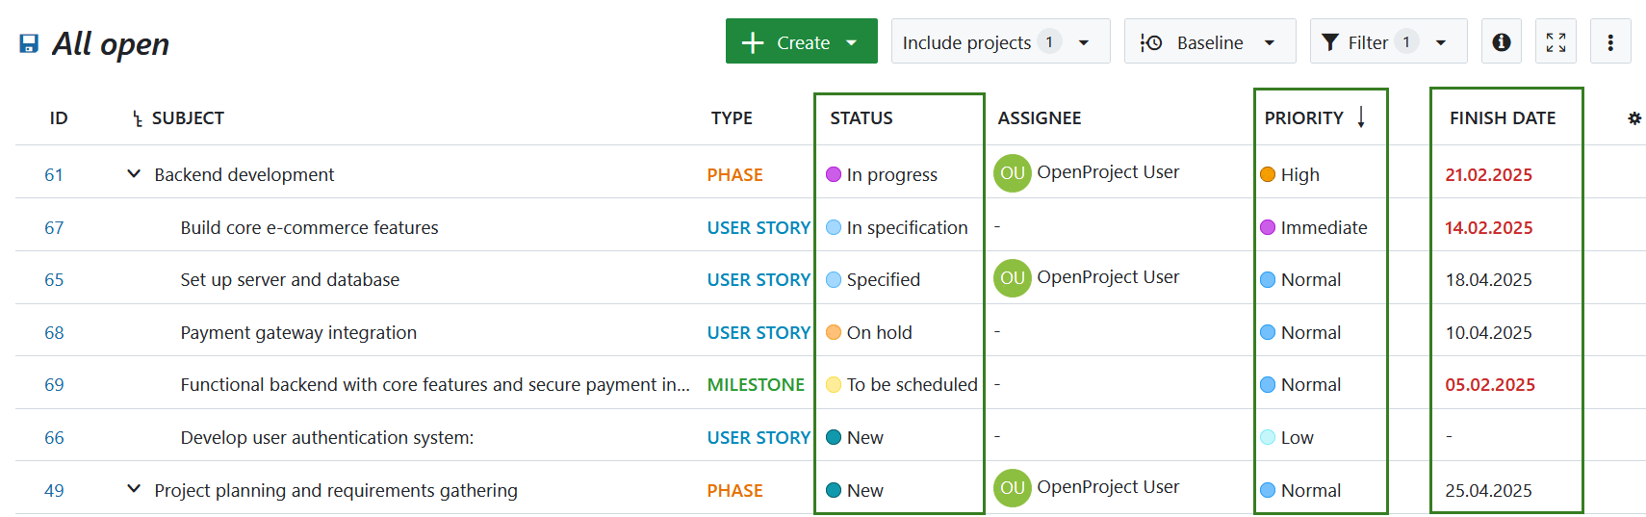Image resolution: width=1646 pixels, height=517 pixels.
Task: Open the Create dropdown button
Action: [x=801, y=42]
